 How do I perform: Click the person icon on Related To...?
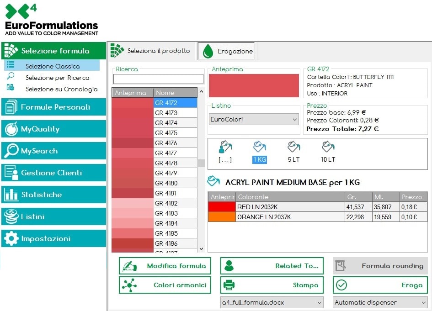[x=229, y=266]
